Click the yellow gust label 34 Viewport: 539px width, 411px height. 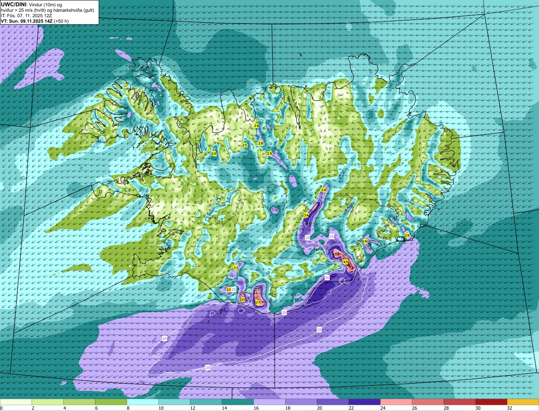click(306, 215)
